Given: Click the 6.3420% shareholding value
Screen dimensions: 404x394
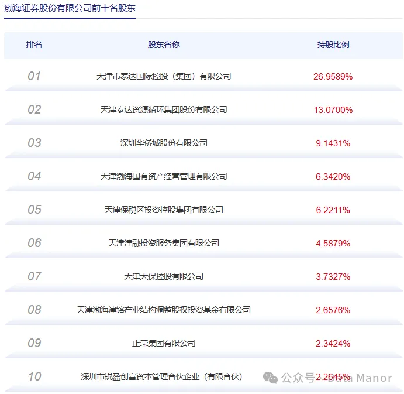Looking at the screenshot, I should coord(333,176).
